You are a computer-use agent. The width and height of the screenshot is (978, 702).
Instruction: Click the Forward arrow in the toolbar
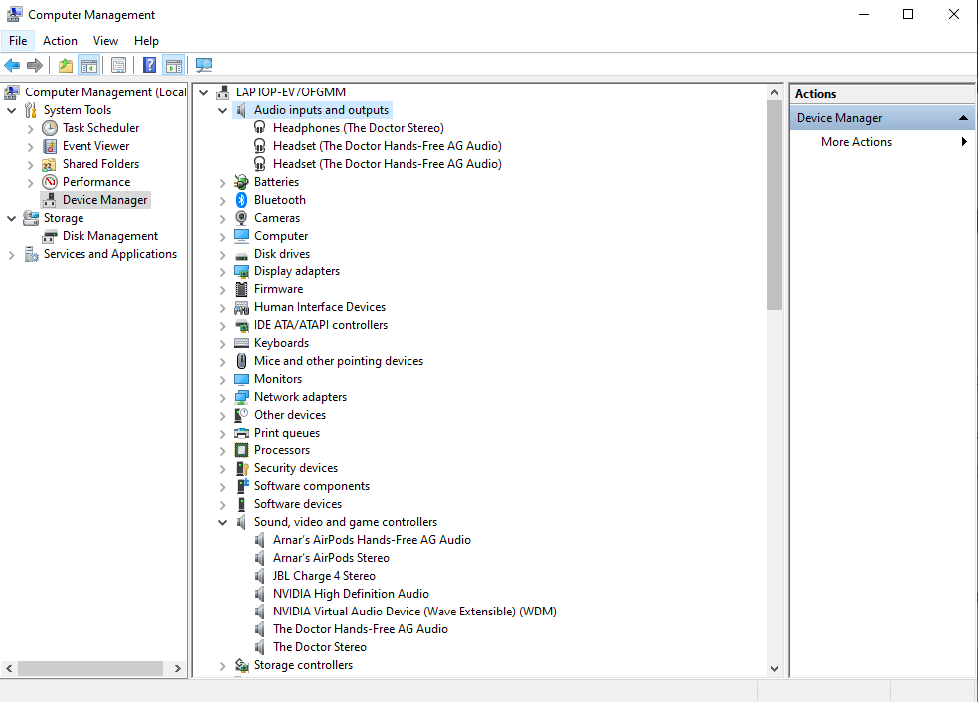pos(35,65)
